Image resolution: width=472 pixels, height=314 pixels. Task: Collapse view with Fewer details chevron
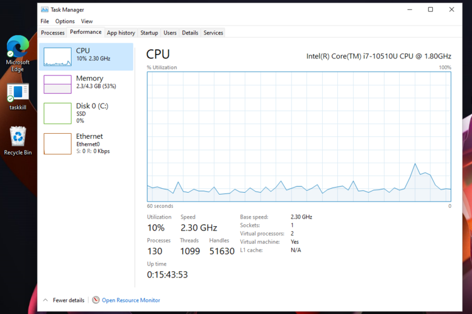pos(45,300)
